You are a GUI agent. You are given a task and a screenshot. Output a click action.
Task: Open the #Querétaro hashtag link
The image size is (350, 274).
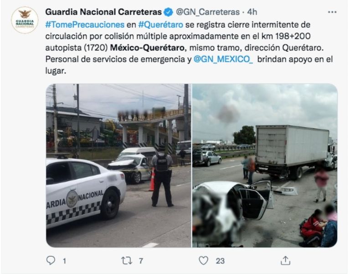[x=161, y=25]
